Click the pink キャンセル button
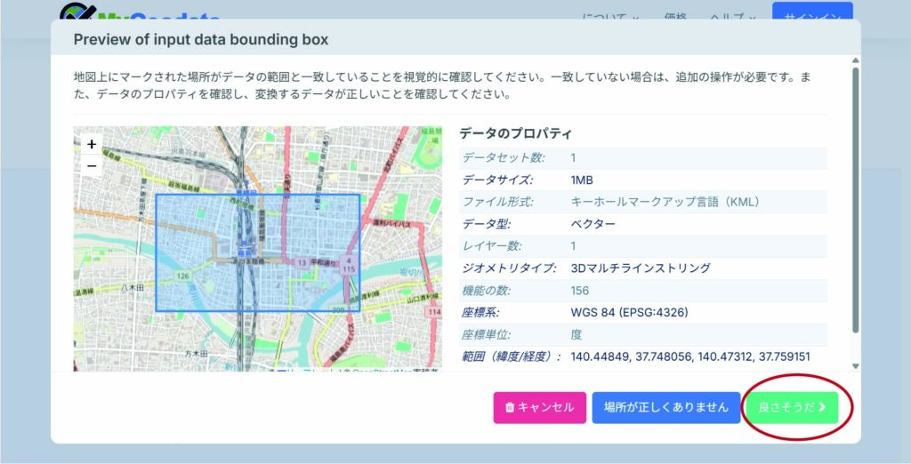The image size is (911, 464). pyautogui.click(x=540, y=407)
